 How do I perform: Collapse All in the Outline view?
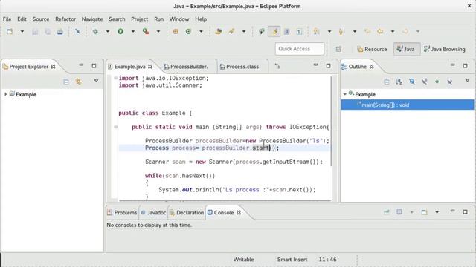tap(387, 82)
